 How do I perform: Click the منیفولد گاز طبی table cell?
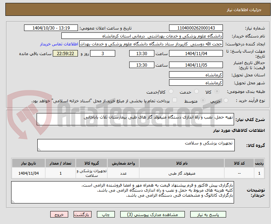coord(182,173)
